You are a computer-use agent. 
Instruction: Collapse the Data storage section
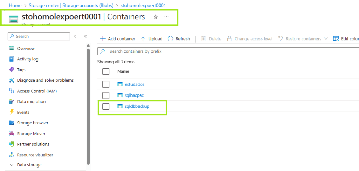pos(12,165)
